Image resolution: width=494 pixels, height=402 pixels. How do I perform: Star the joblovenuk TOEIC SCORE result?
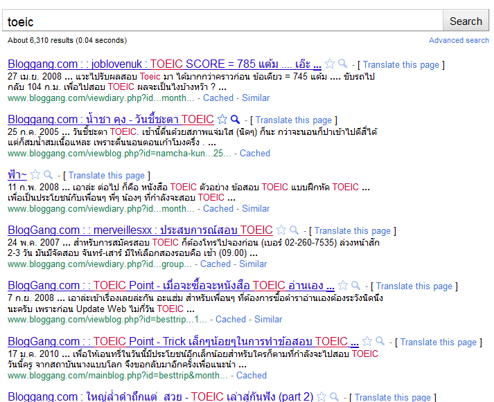click(x=330, y=64)
